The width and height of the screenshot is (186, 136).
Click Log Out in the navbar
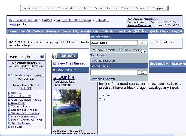(177, 31)
